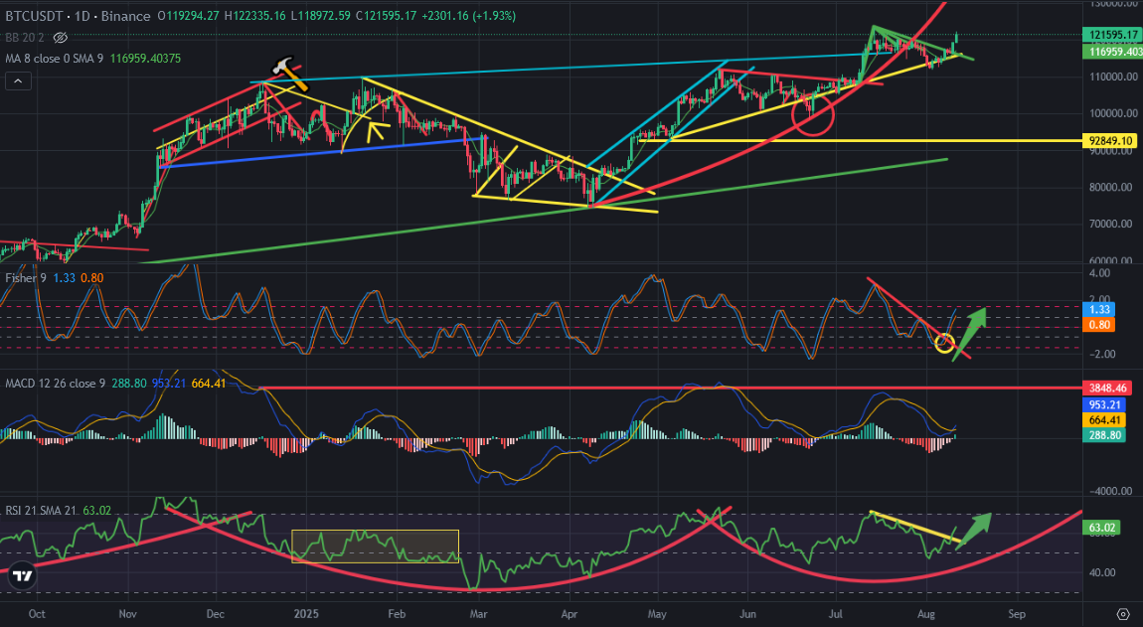This screenshot has width=1143, height=627.
Task: Click the current price label 121595.17 on scale
Action: click(1112, 34)
